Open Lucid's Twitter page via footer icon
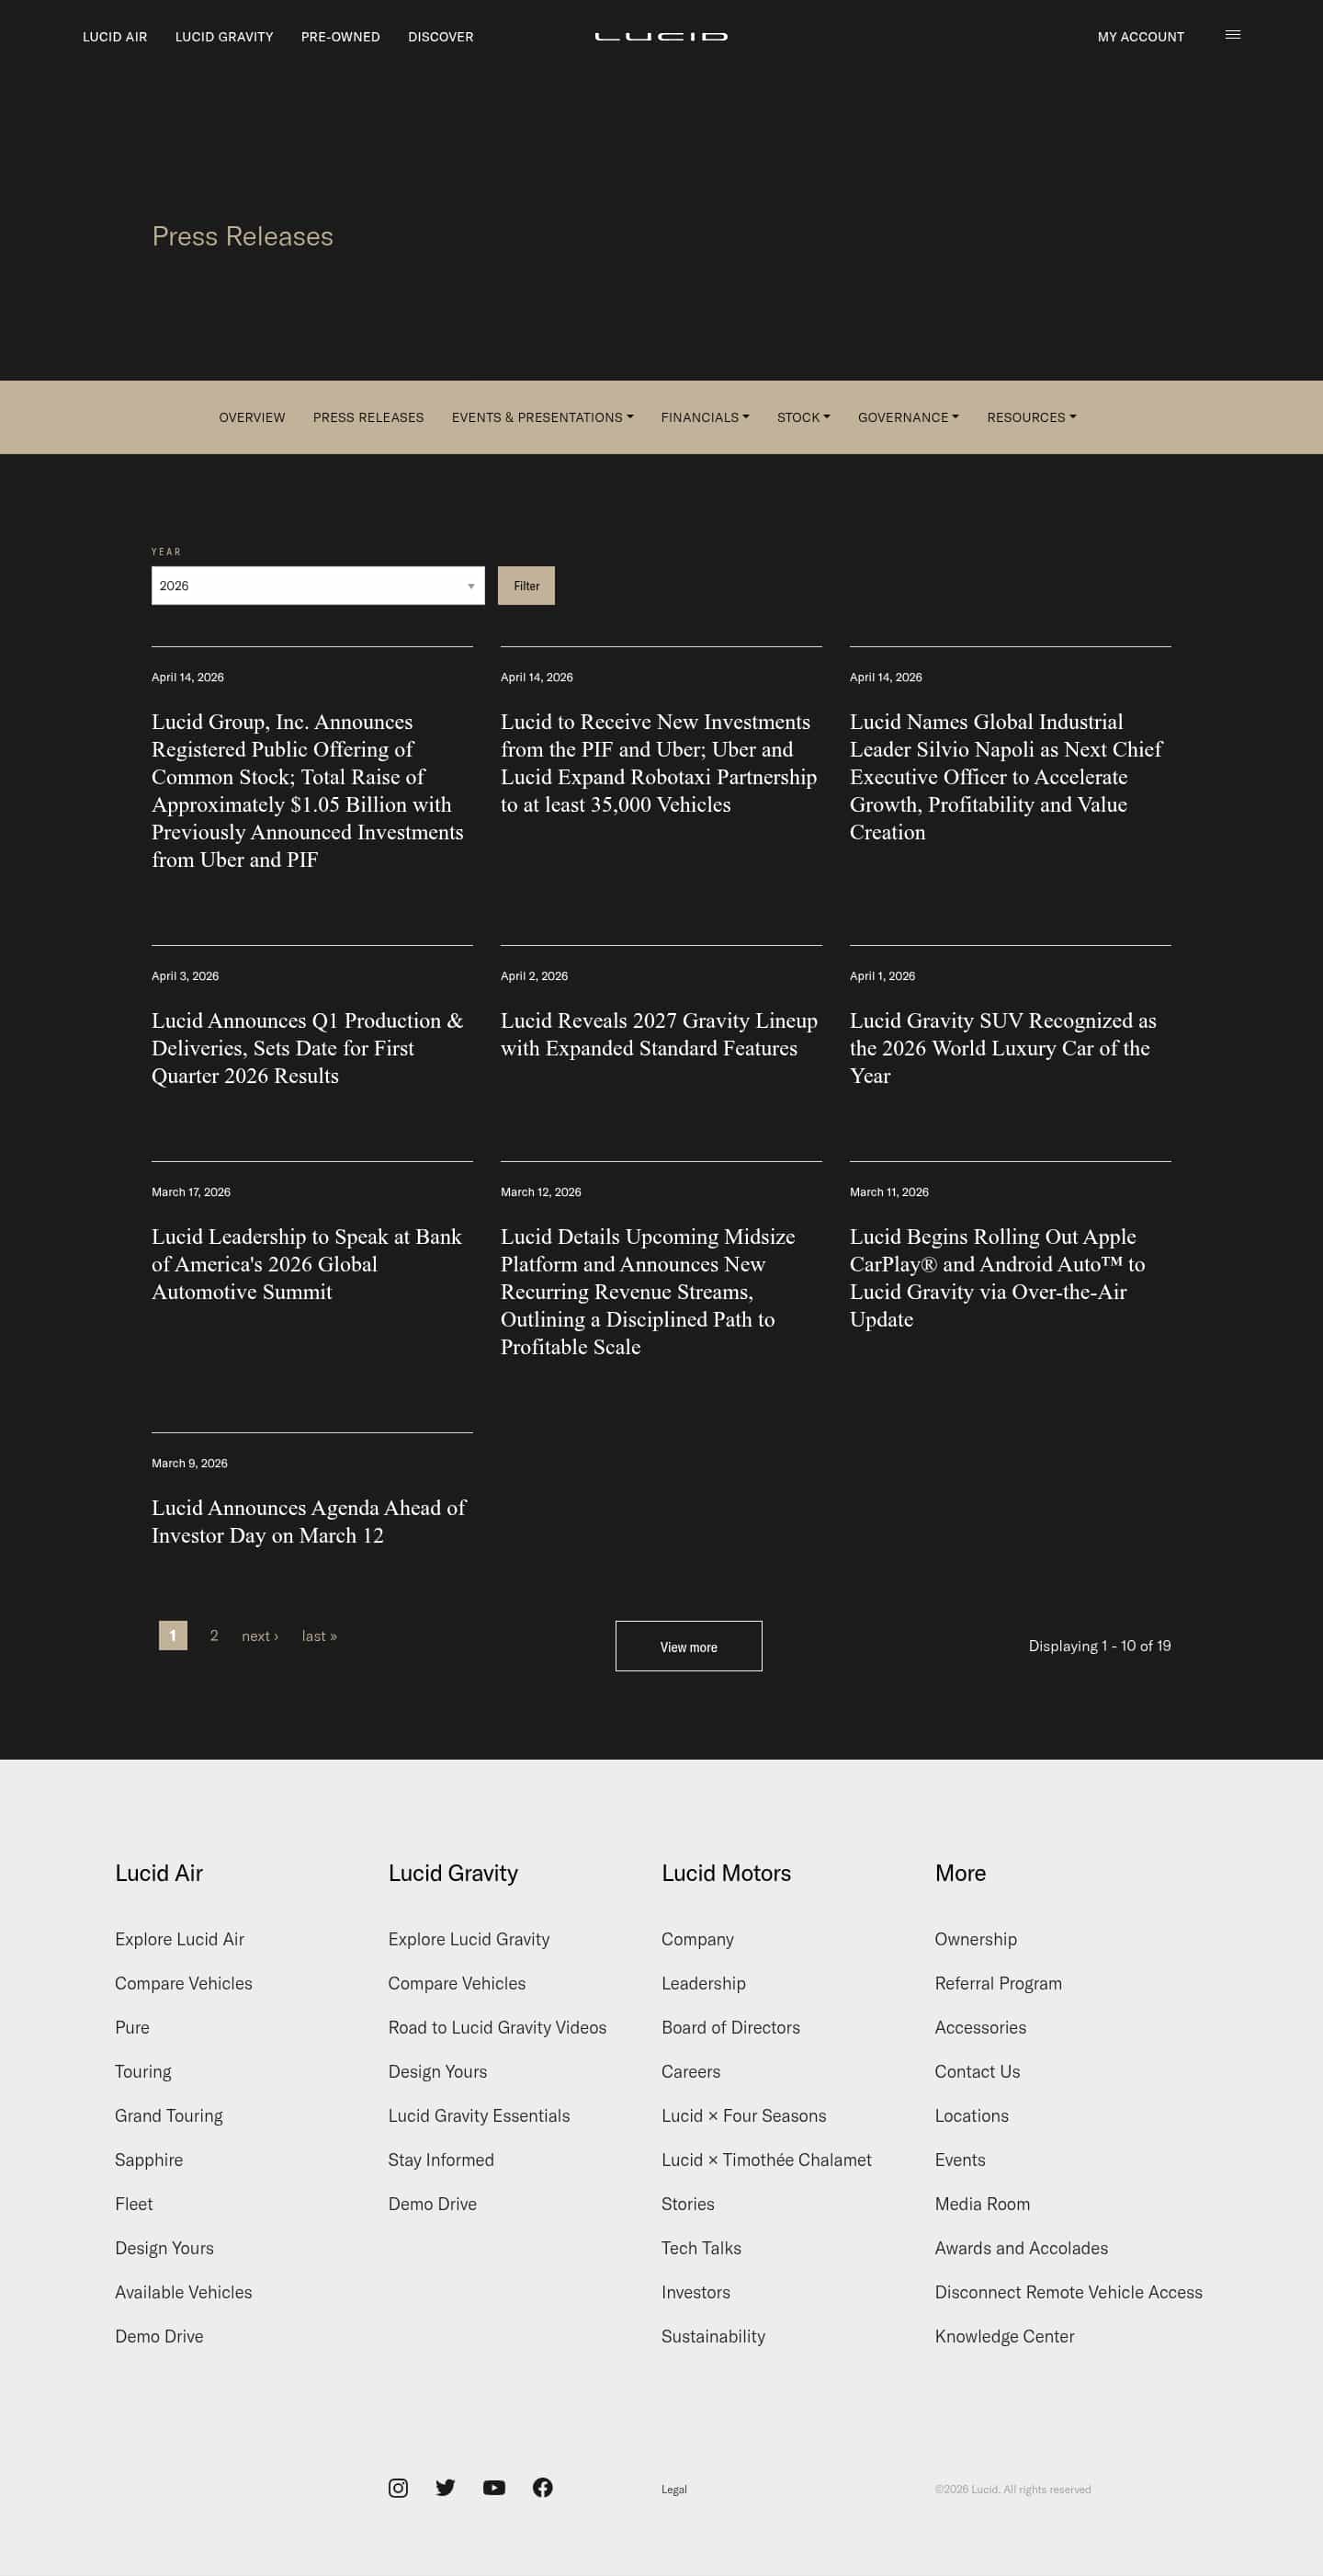The image size is (1323, 2576). 446,2488
